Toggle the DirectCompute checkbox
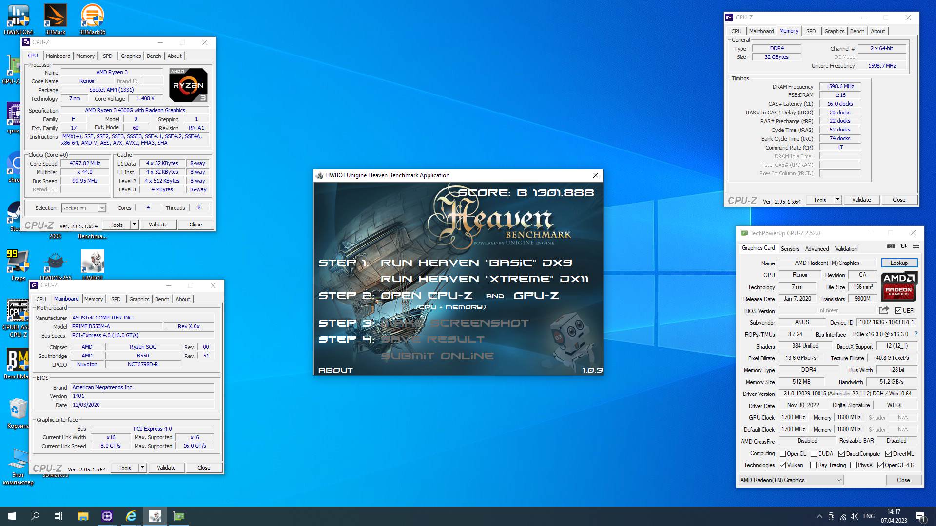This screenshot has width=936, height=526. pyautogui.click(x=841, y=454)
